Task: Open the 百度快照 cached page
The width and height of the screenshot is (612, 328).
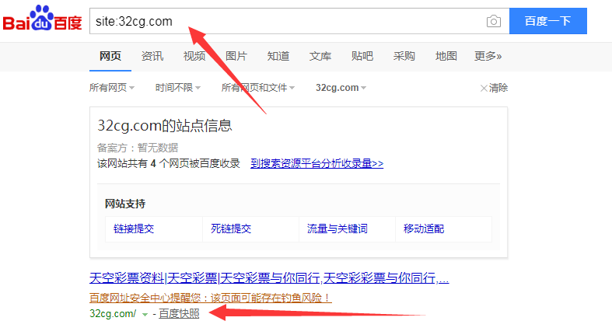Action: [x=179, y=313]
